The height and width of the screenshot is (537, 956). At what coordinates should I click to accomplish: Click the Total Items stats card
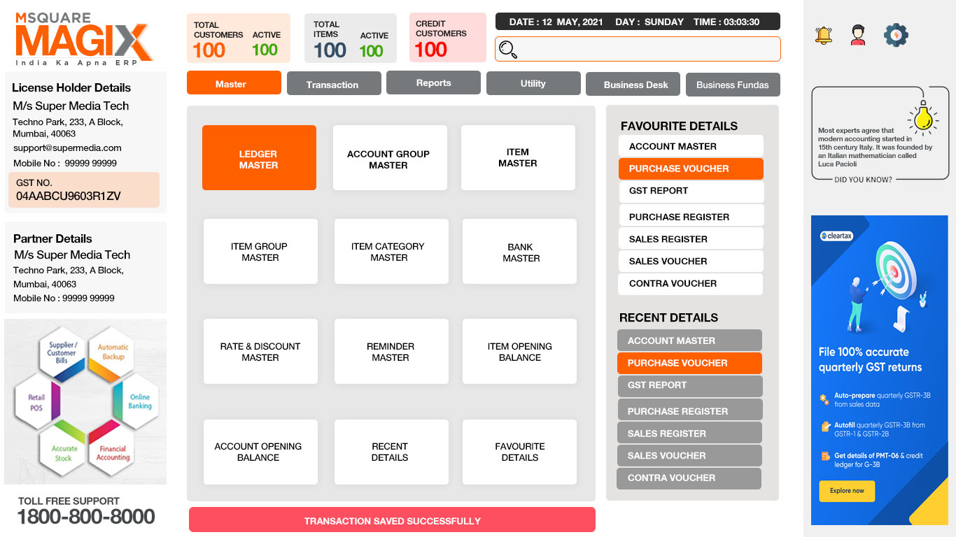click(351, 38)
